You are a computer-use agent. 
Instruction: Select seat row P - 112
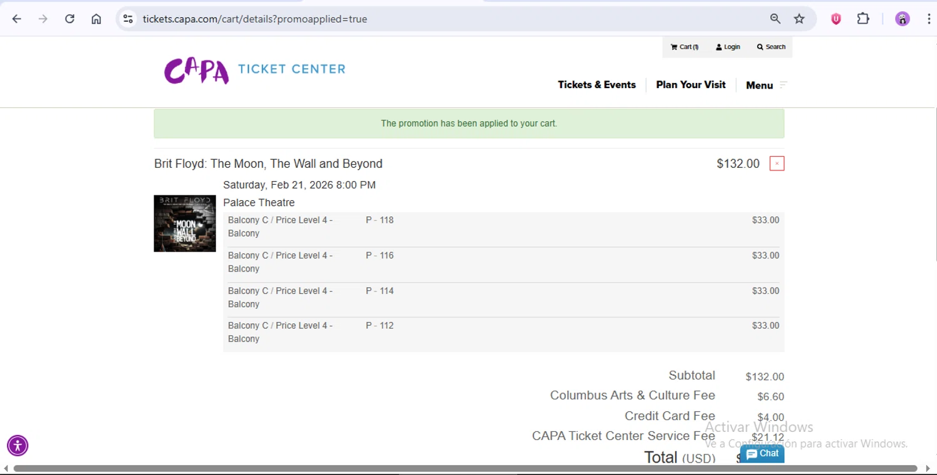click(x=503, y=333)
